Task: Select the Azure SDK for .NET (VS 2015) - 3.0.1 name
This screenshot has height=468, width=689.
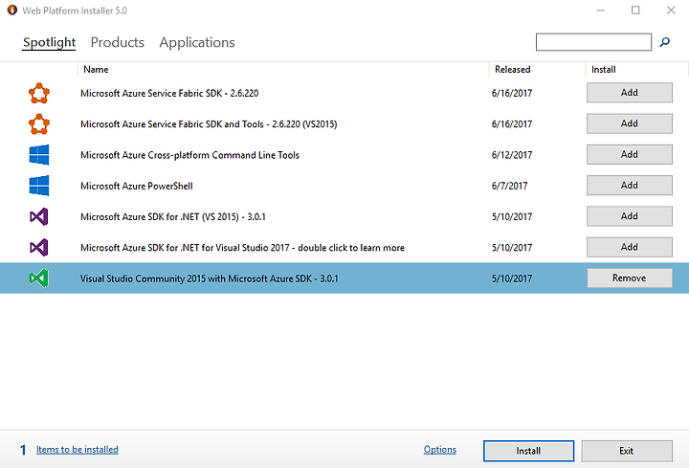Action: [173, 216]
